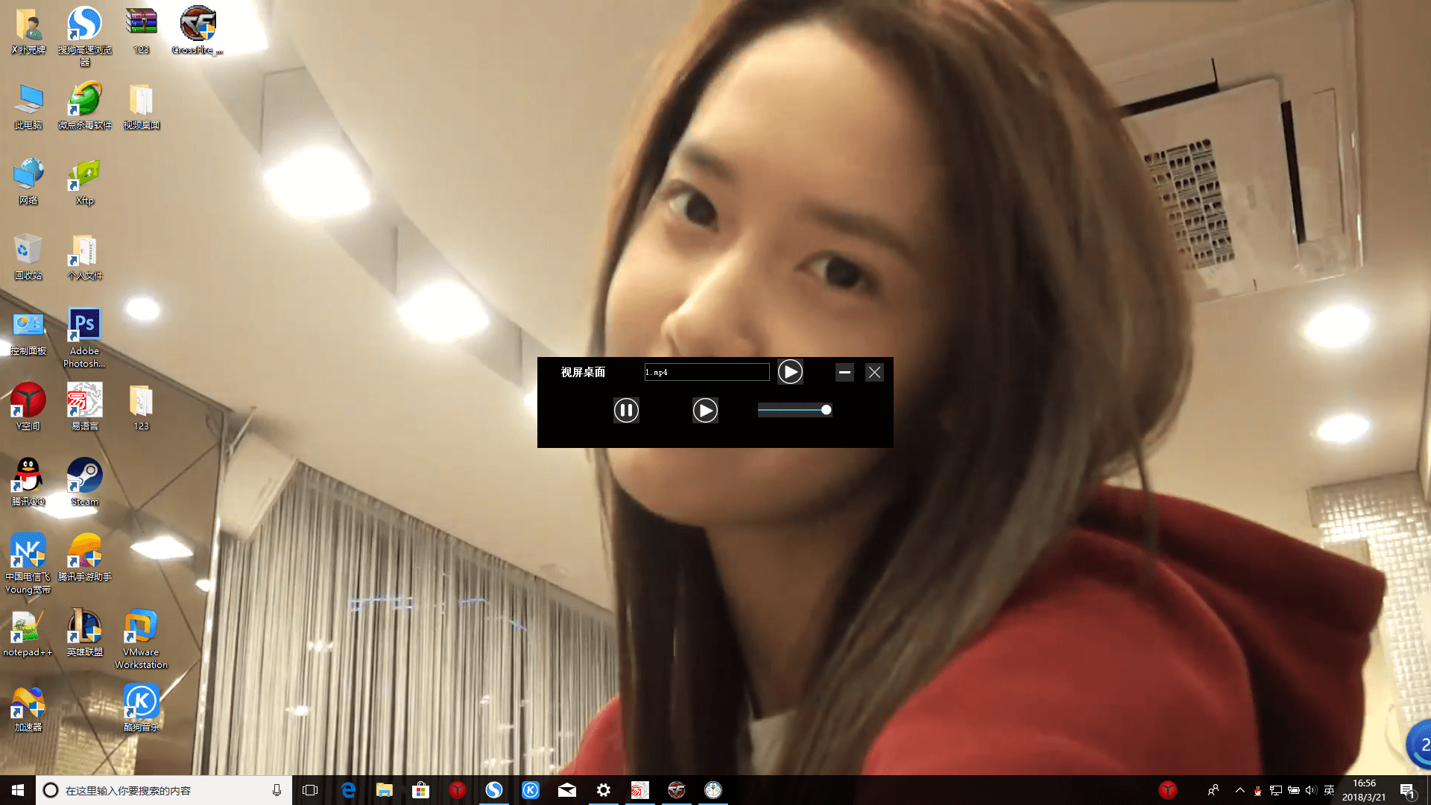The width and height of the screenshot is (1431, 805).
Task: Switch the 英 input language indicator
Action: tap(1329, 790)
